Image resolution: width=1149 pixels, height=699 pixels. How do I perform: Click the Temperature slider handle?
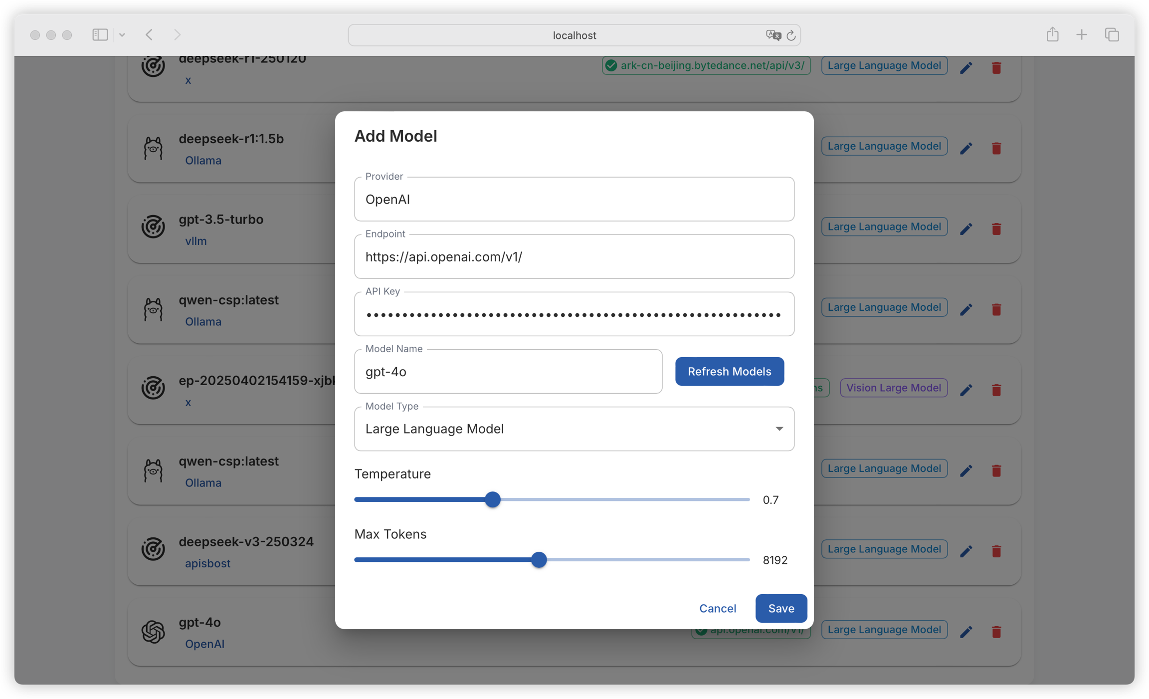click(493, 499)
